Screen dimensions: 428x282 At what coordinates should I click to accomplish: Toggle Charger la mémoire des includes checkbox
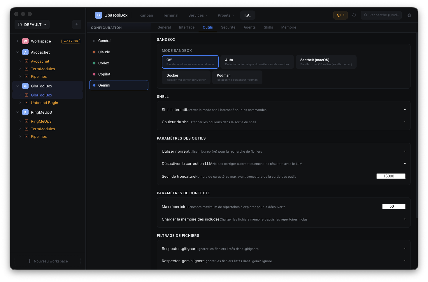[x=405, y=219]
